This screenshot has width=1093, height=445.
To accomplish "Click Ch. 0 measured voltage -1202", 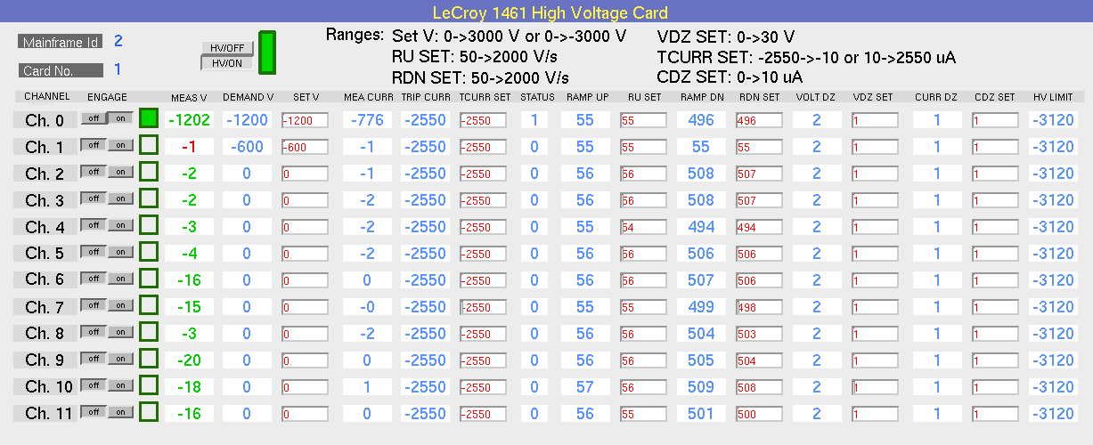I will 189,119.
